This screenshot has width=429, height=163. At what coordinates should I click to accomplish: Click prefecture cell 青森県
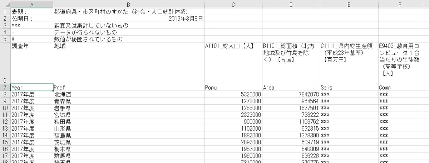(x=129, y=101)
